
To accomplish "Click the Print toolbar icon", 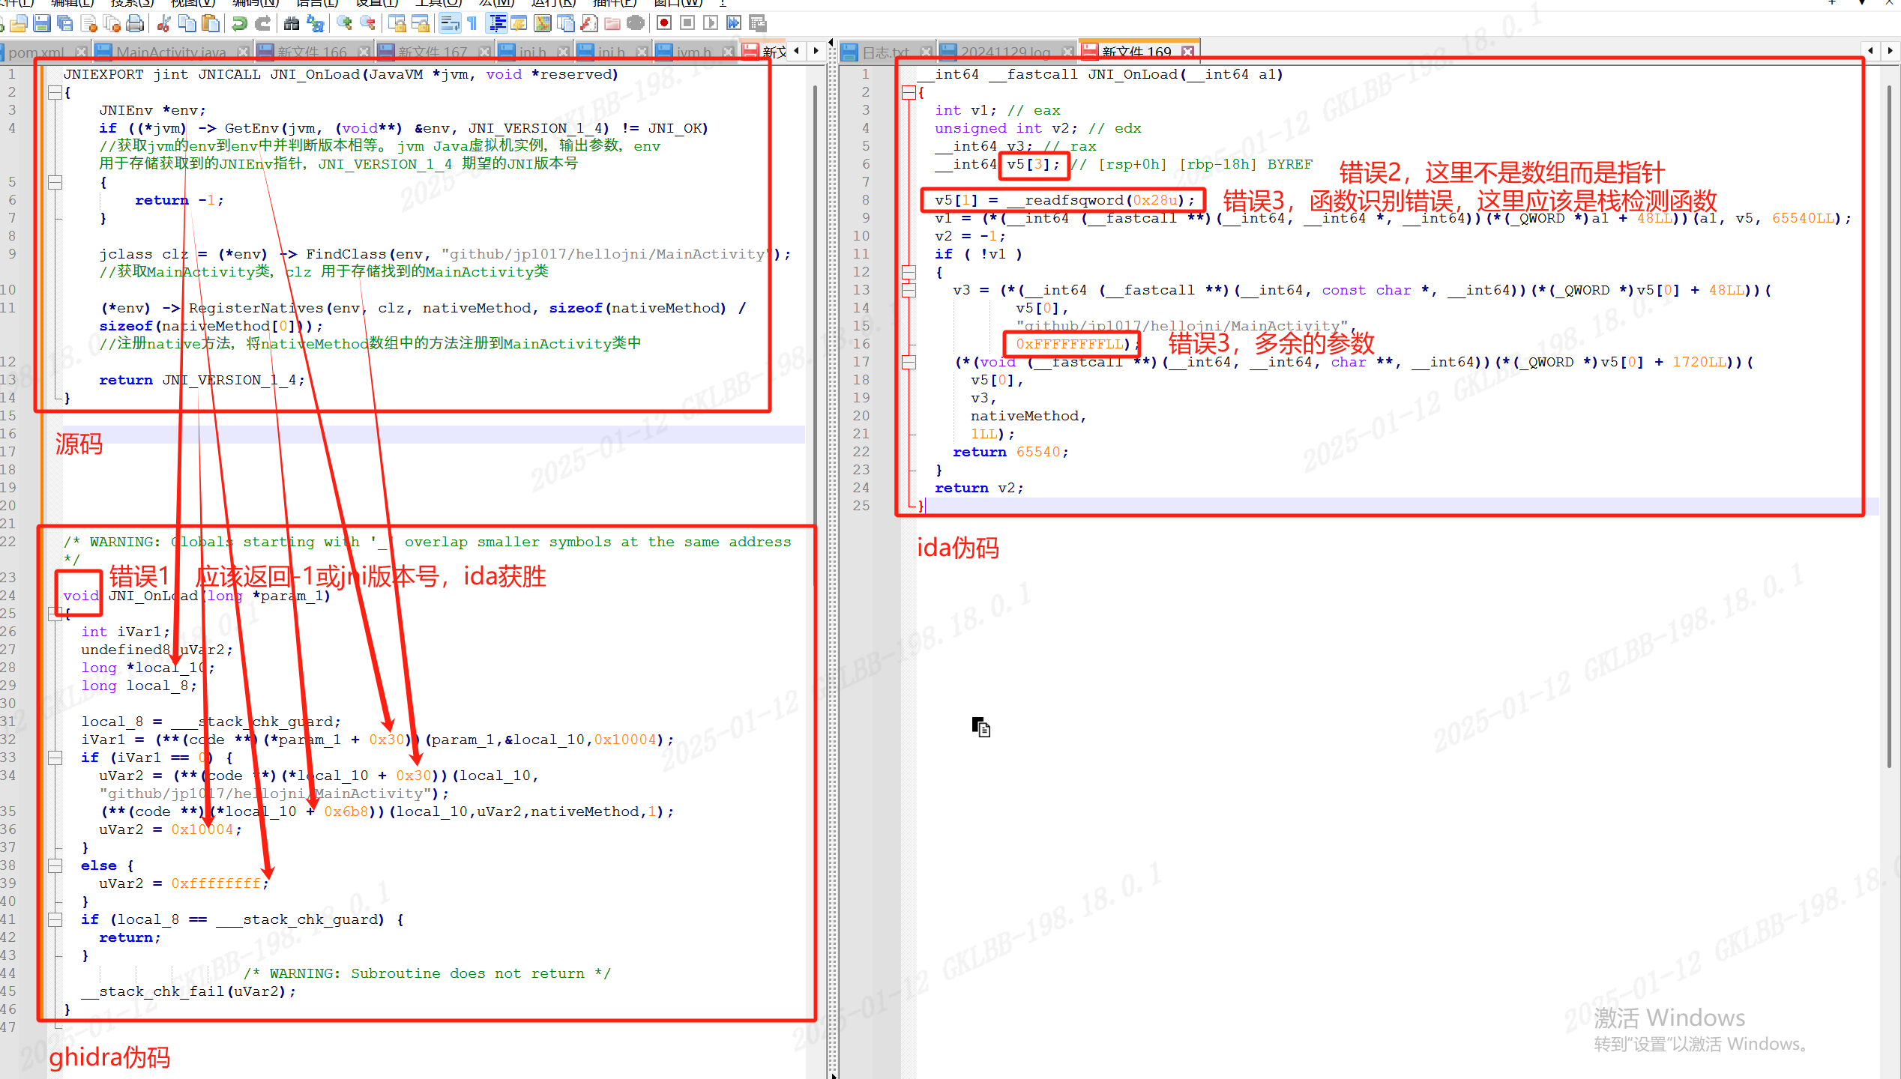I will [x=135, y=24].
